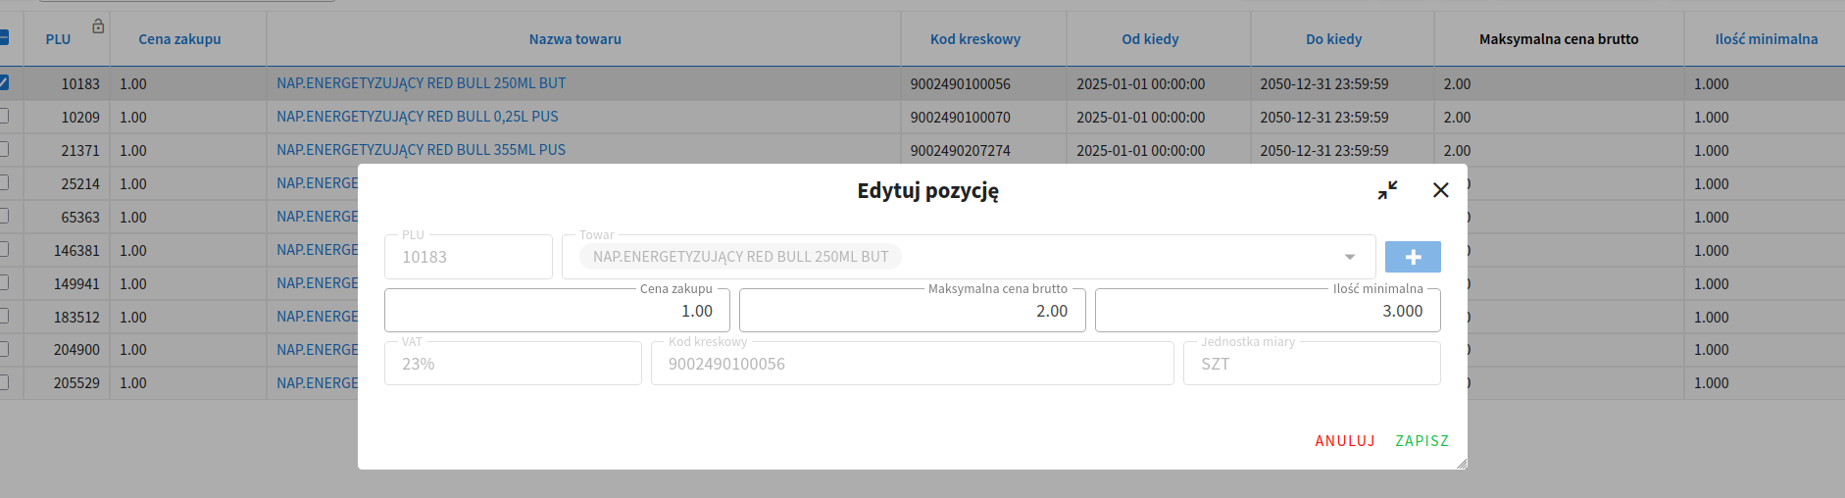This screenshot has width=1845, height=498.
Task: Click the blue plus button beside Towar
Action: [x=1413, y=257]
